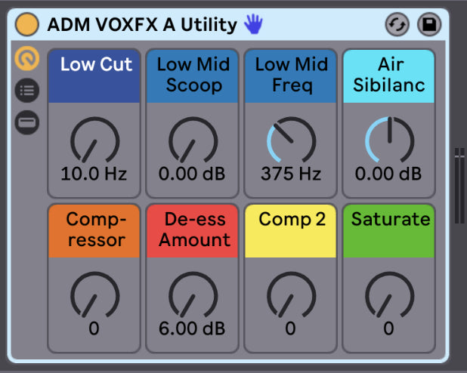Click the Comp 2 macro knob
Viewport: 467px width, 373px height.
[290, 295]
